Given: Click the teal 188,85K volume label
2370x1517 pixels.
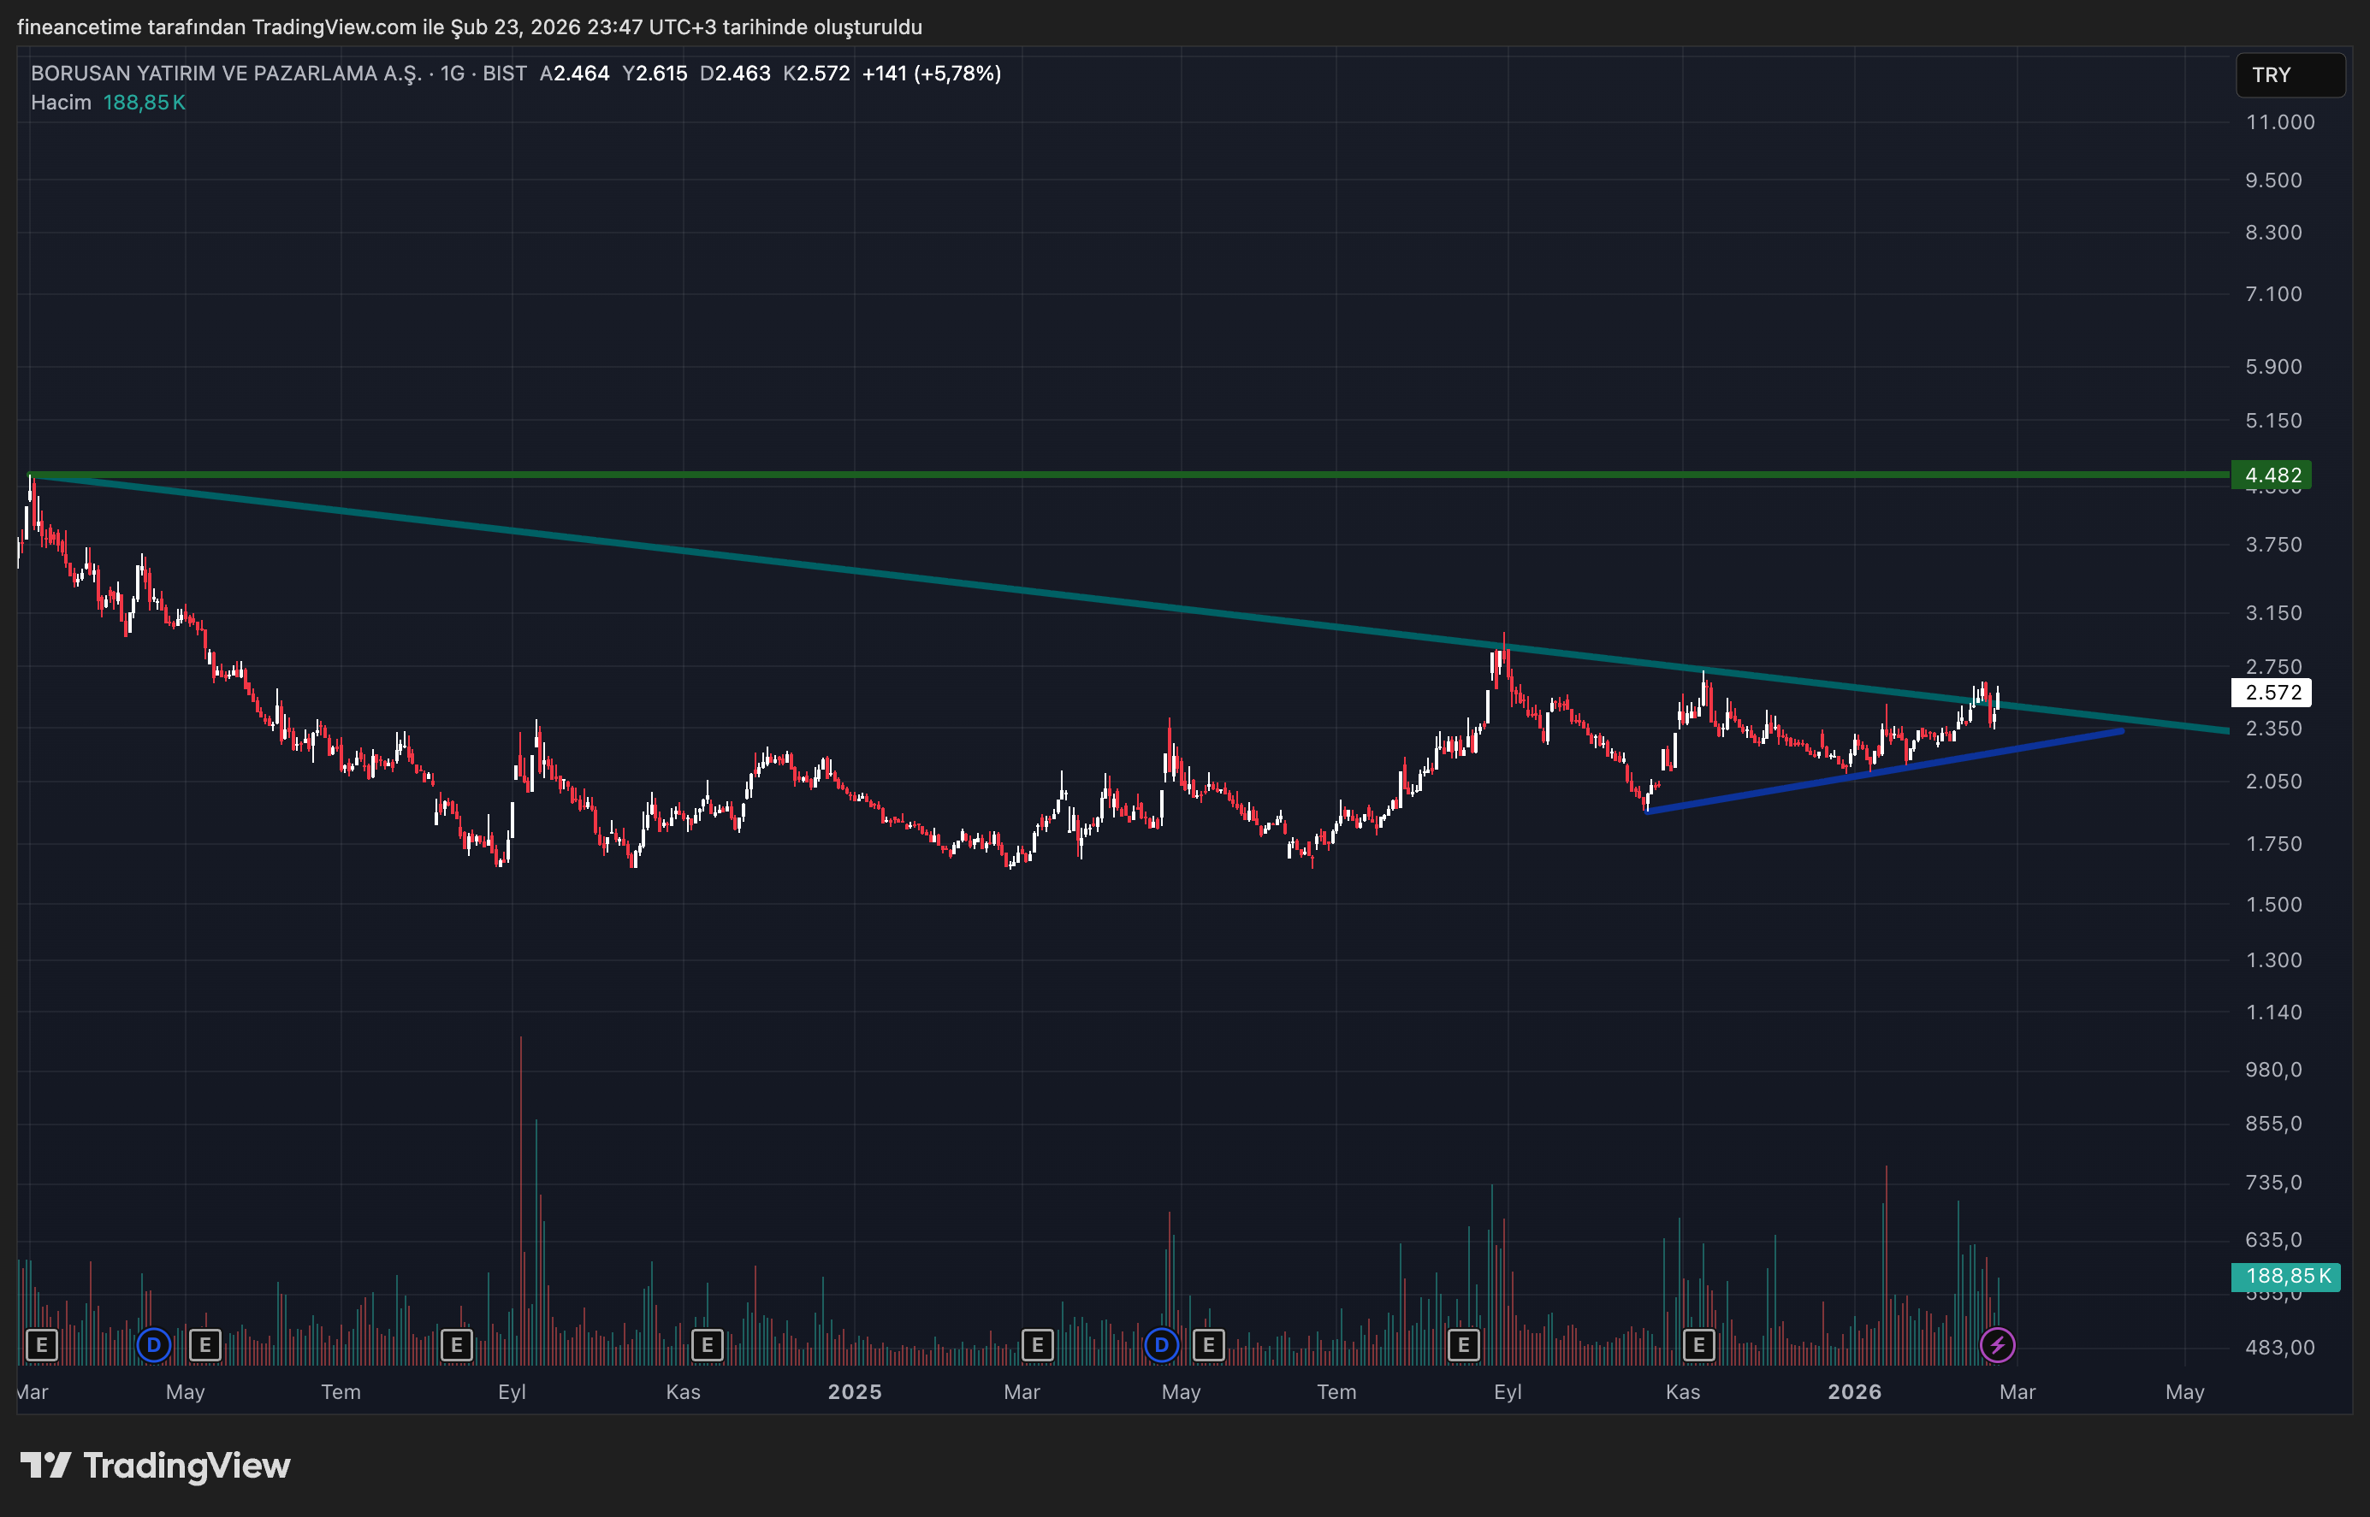Looking at the screenshot, I should coord(2284,1277).
